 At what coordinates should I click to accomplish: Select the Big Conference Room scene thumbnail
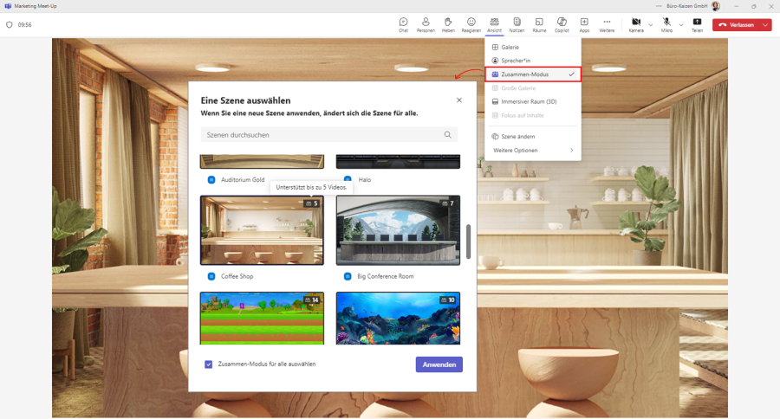(x=398, y=230)
